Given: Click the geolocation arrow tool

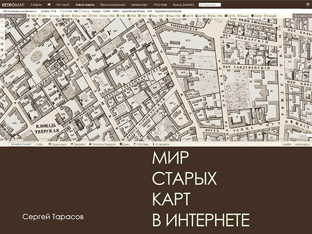Looking at the screenshot, I should (x=2, y=44).
